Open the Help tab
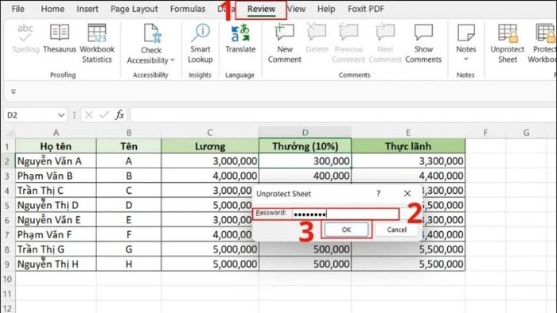This screenshot has height=313, width=557. (326, 9)
